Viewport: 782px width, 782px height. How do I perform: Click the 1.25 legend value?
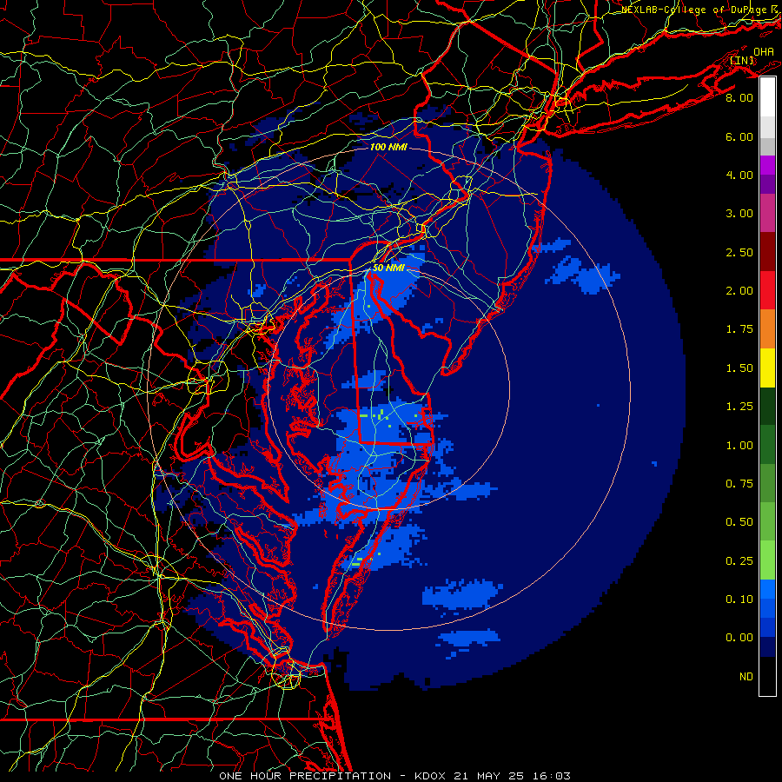point(739,407)
